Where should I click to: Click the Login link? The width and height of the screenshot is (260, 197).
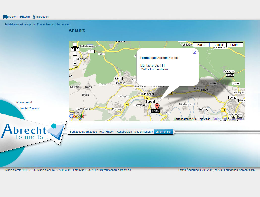tap(26, 17)
